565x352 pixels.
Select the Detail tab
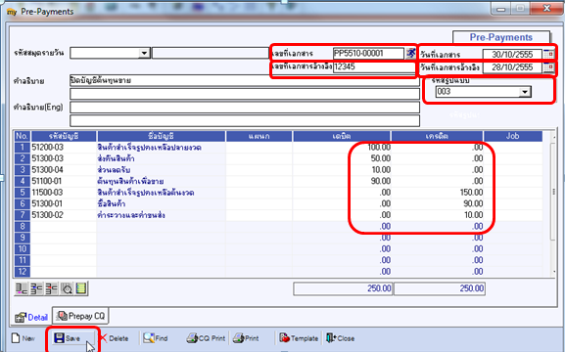[31, 317]
